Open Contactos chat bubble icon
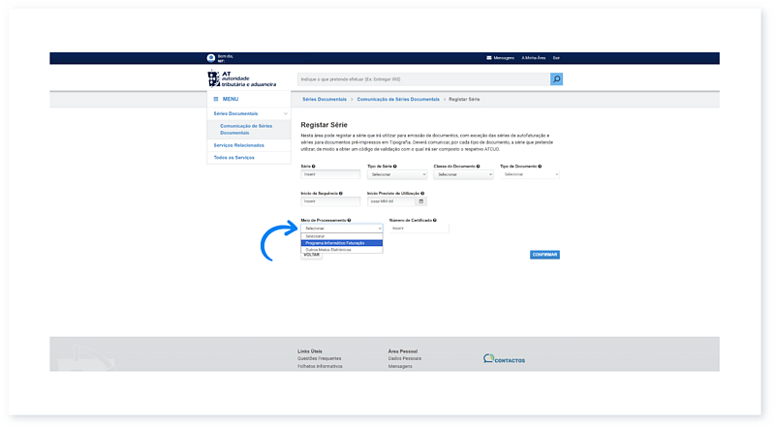 point(489,358)
